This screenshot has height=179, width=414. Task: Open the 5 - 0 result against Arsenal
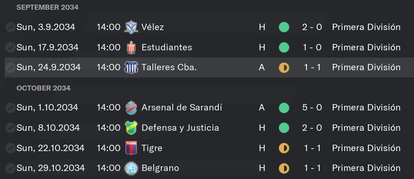312,107
